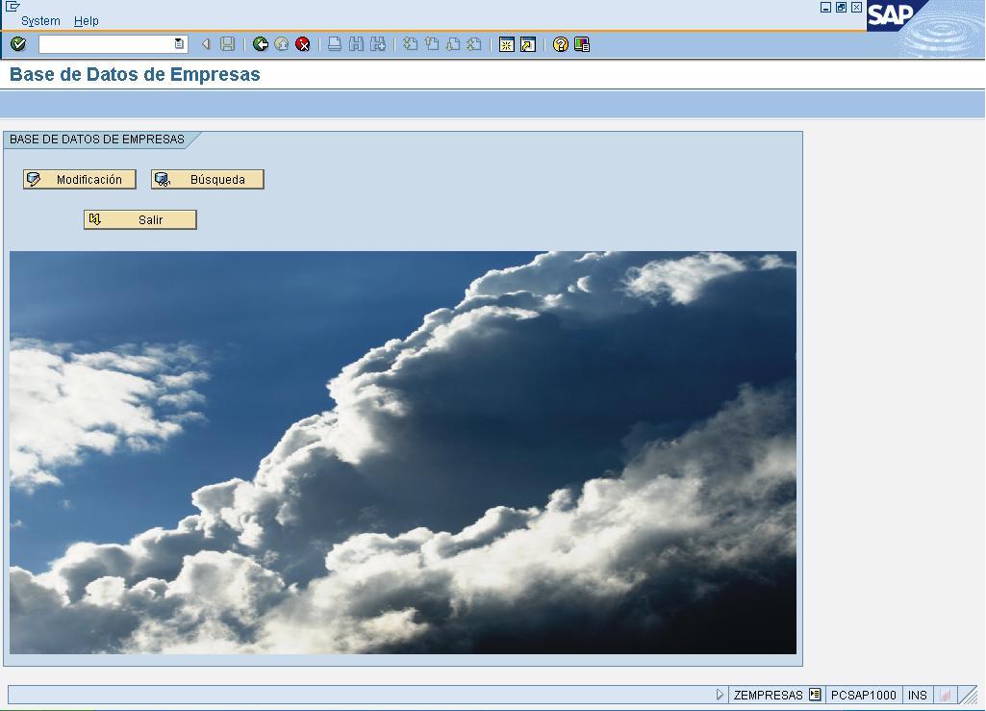Screen dimensions: 986x711
Task: Click the Next Page icon
Action: (x=453, y=44)
